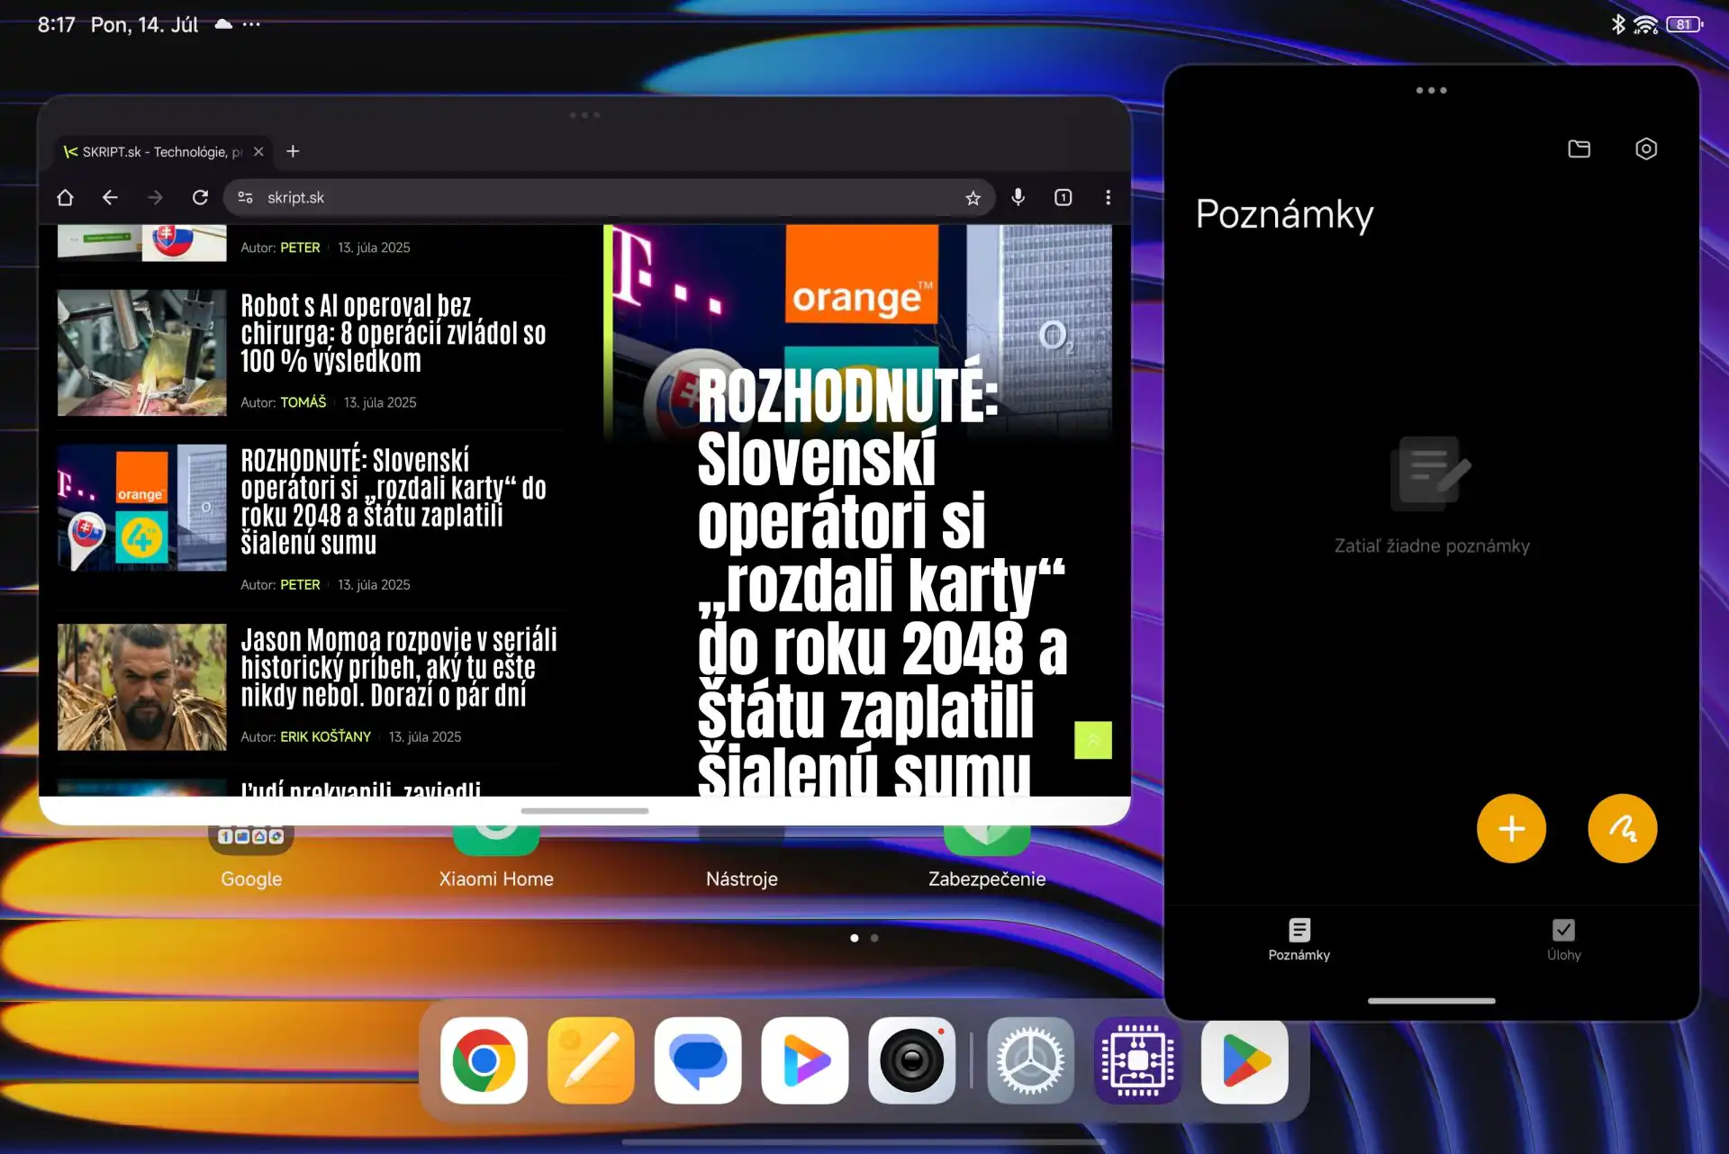Create new note with plus button
The width and height of the screenshot is (1729, 1154).
[x=1511, y=828]
